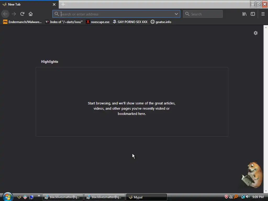Launch Mypal from quick launch icon
268x201 pixels.
[19, 197]
